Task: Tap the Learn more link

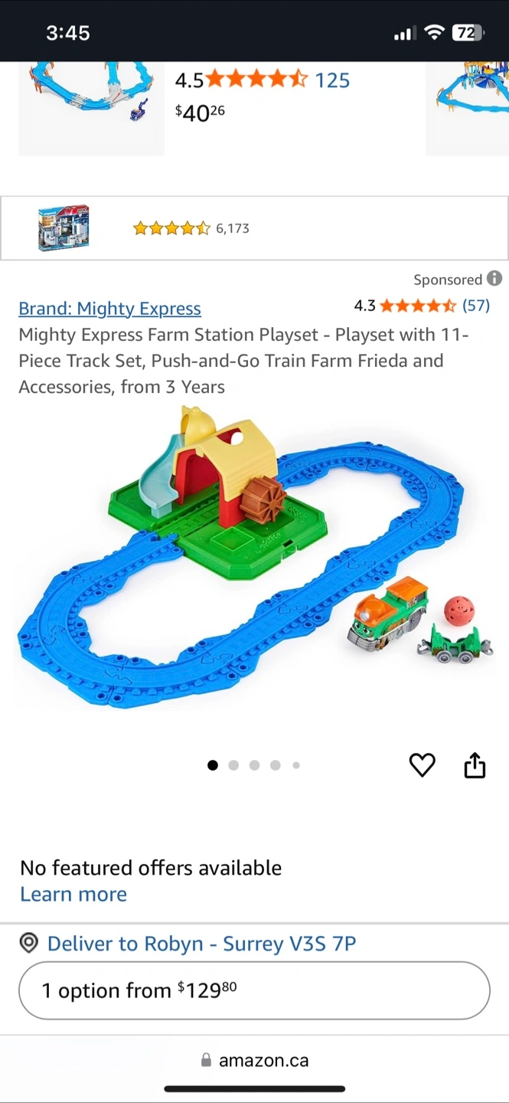Action: coord(73,894)
